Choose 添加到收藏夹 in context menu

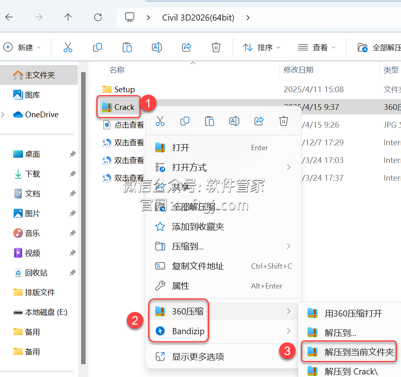point(224,226)
